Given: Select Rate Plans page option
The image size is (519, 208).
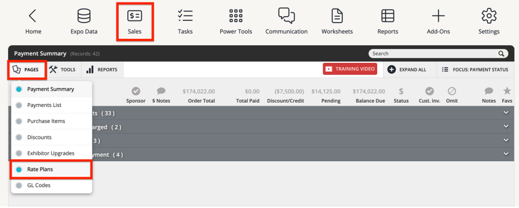Looking at the screenshot, I should coord(52,169).
